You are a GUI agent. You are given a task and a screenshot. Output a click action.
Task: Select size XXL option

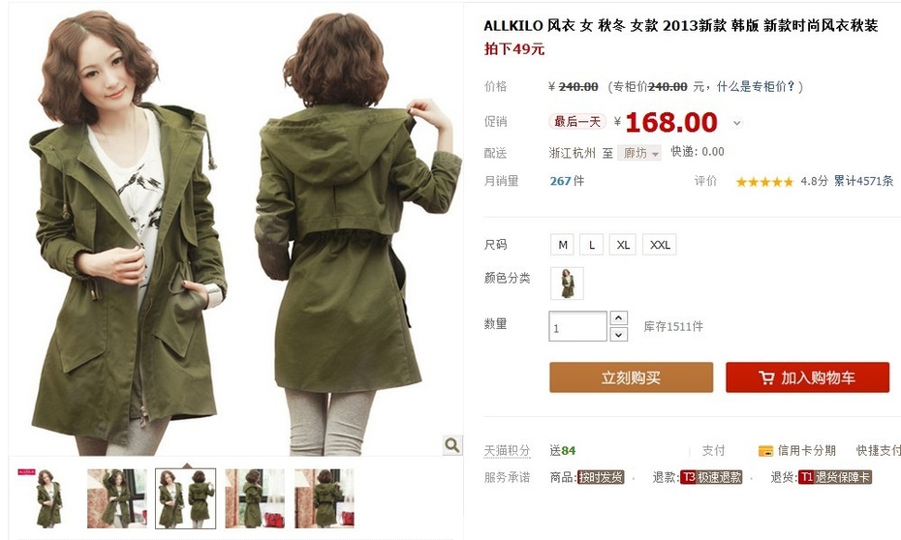tap(660, 245)
